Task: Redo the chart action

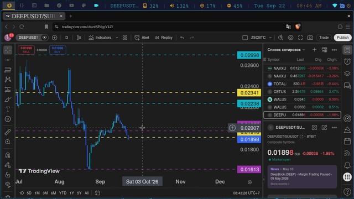Action: tap(192, 38)
